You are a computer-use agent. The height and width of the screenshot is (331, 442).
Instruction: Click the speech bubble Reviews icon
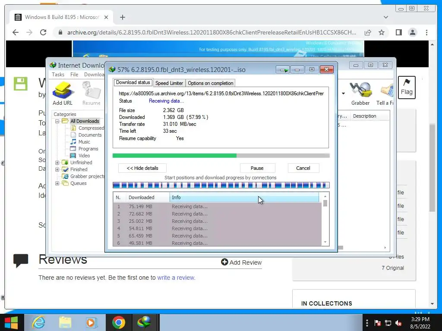[21, 260]
